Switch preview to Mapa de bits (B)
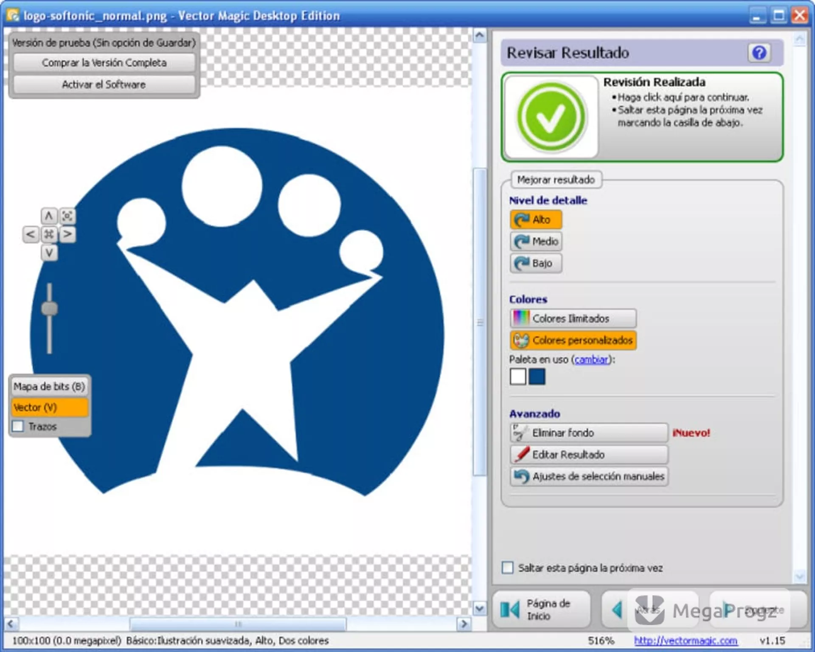Screen dimensions: 815x652 [50, 386]
